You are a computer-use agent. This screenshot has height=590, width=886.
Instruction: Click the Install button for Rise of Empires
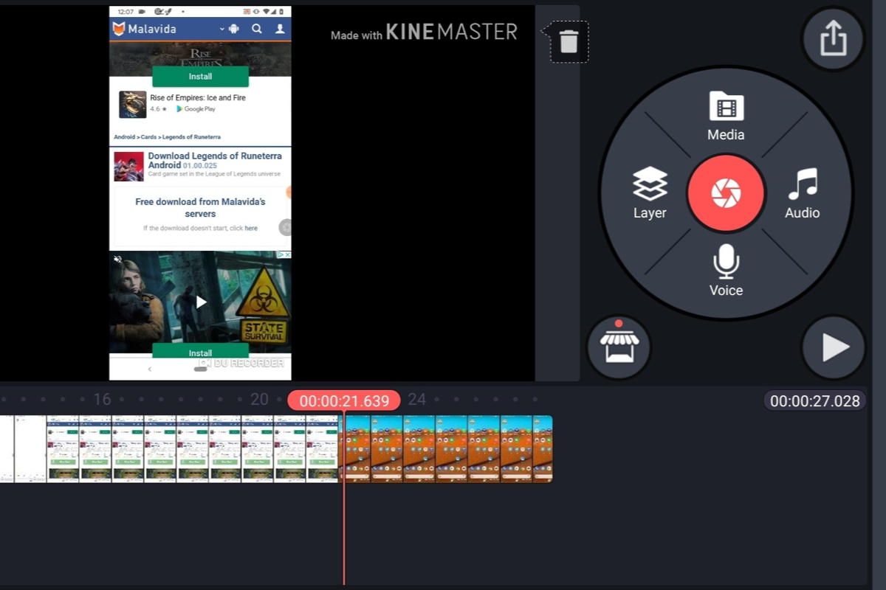[x=199, y=76]
